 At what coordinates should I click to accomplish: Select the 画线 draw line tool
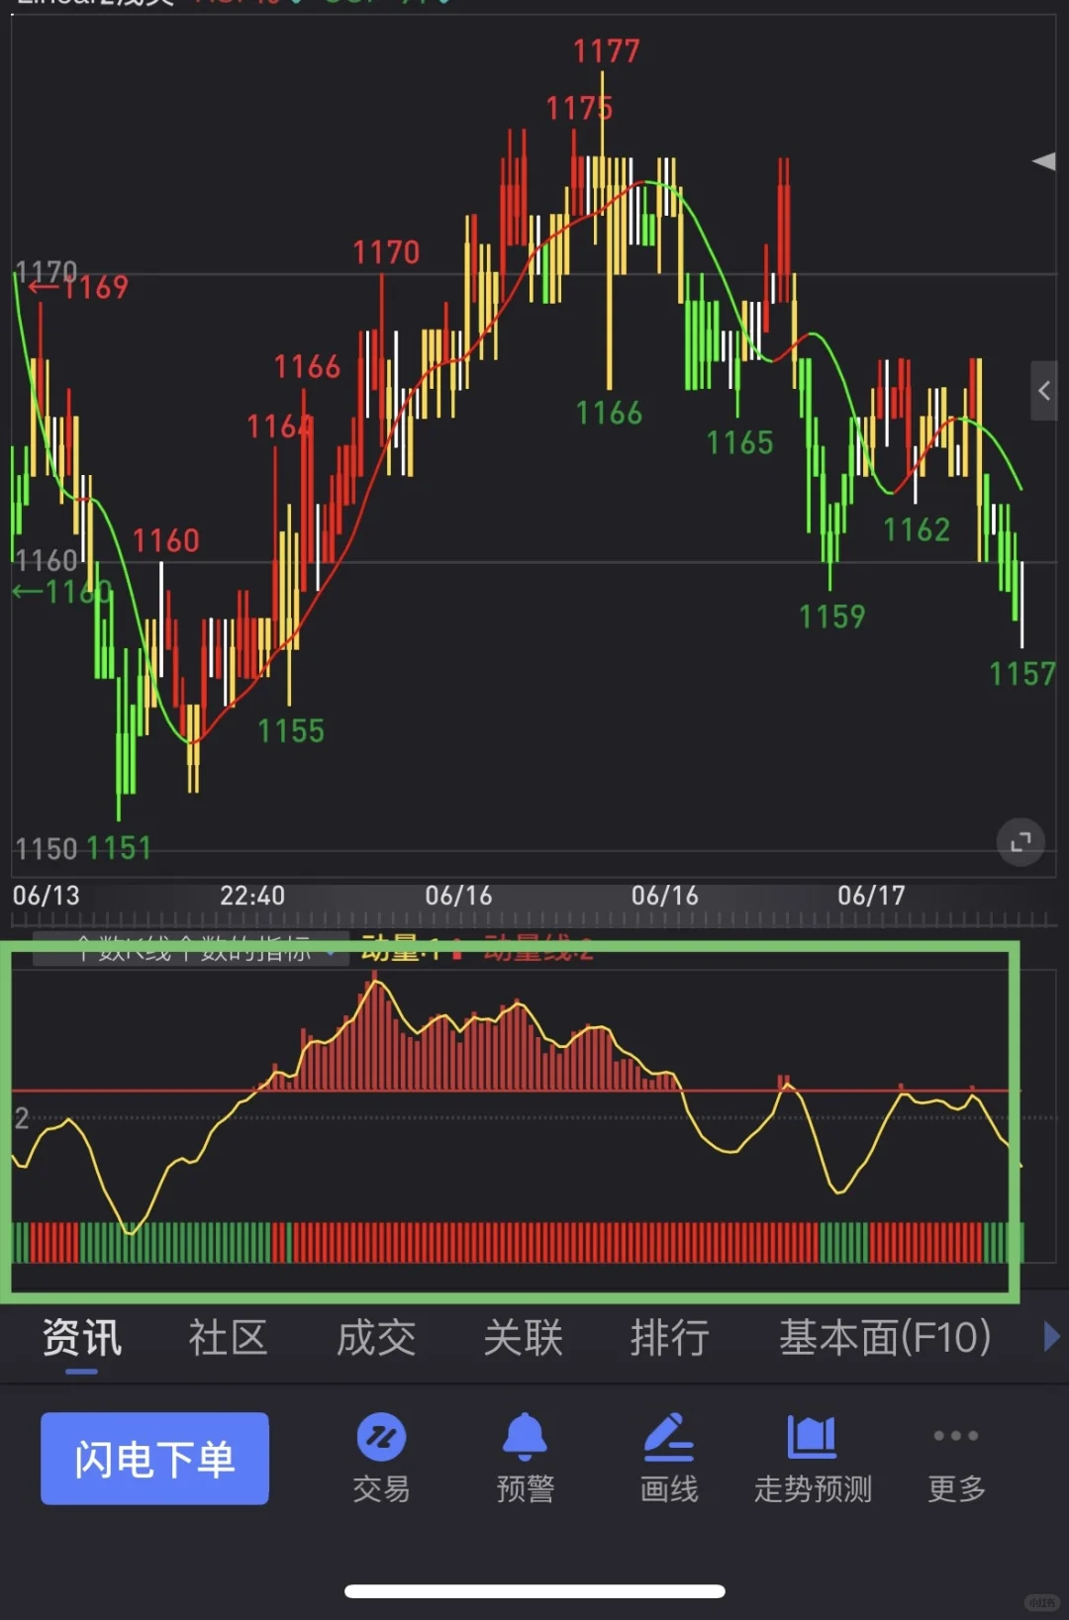click(669, 1460)
